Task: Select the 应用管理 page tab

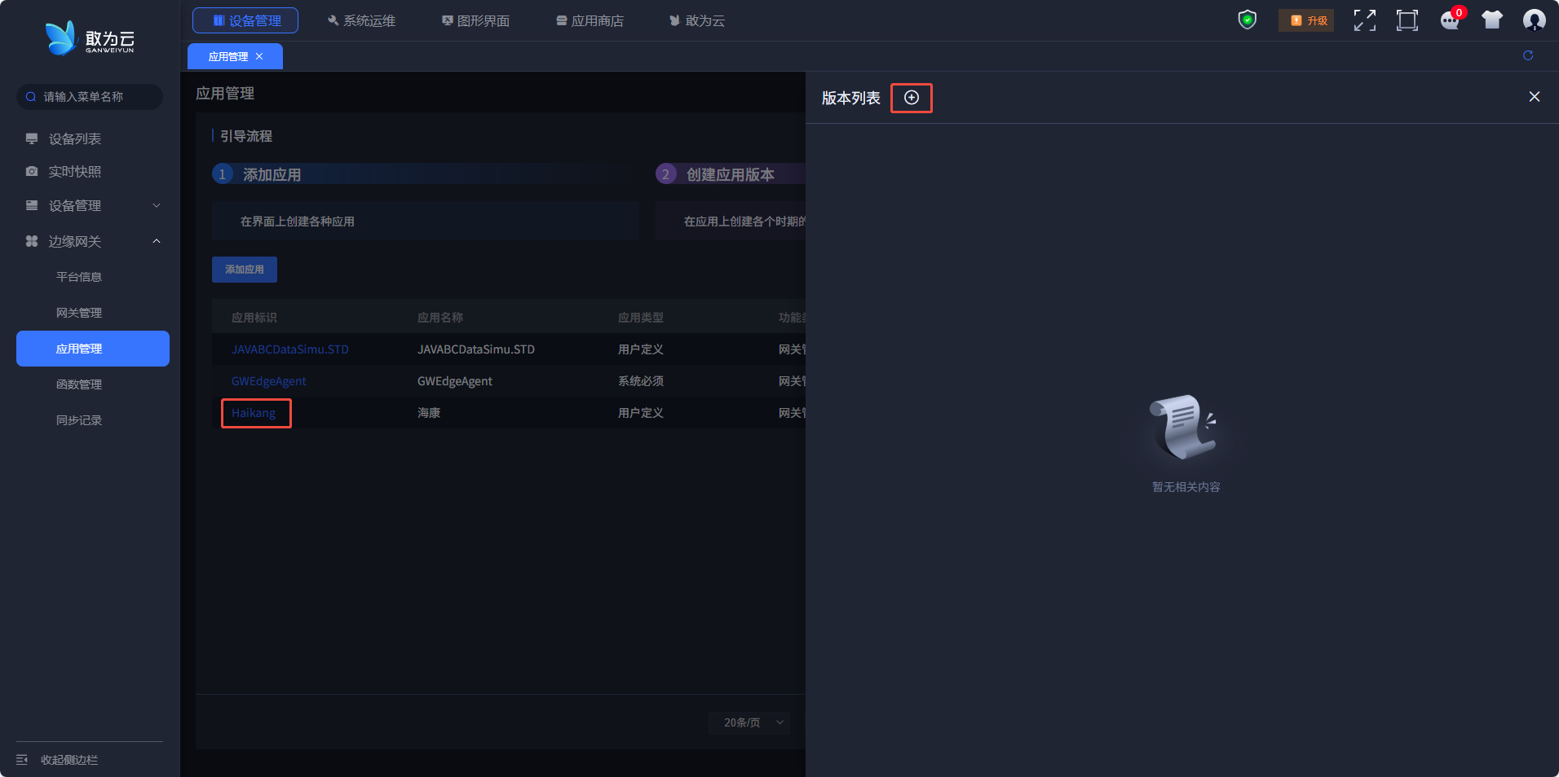Action: [235, 56]
